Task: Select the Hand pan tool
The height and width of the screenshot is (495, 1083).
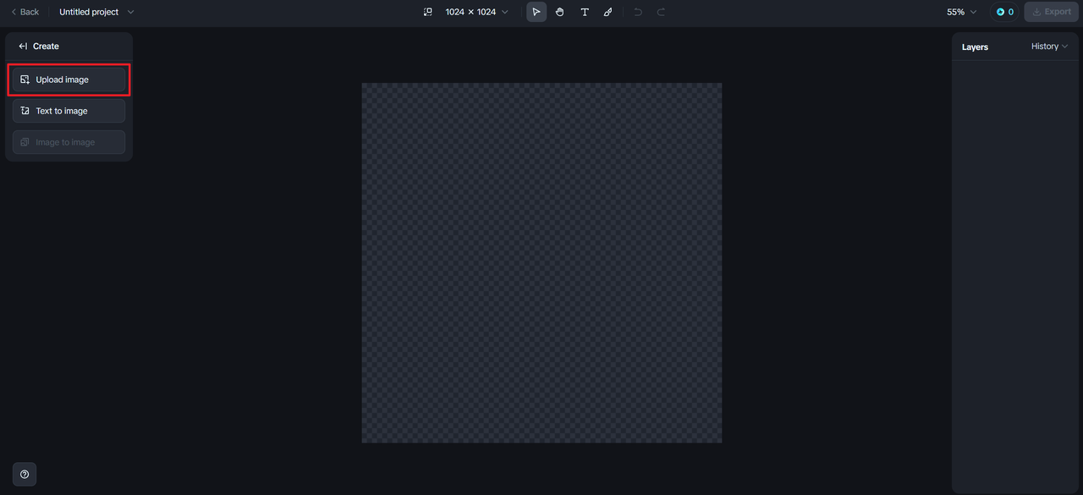Action: 560,12
